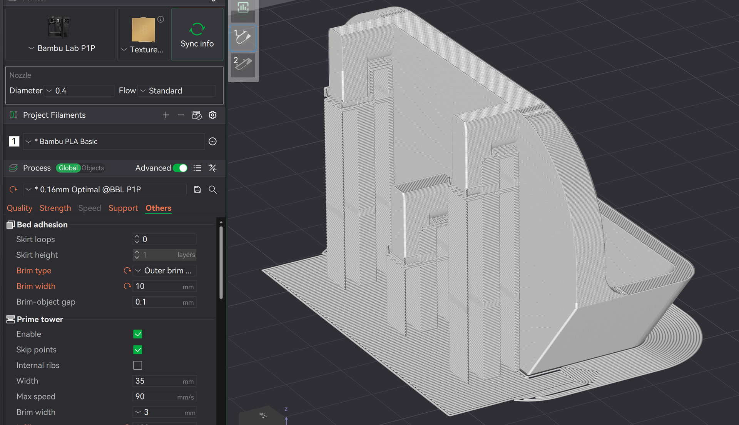The image size is (739, 425).
Task: Adjust the Skirt loops stepper arrows
Action: (137, 239)
